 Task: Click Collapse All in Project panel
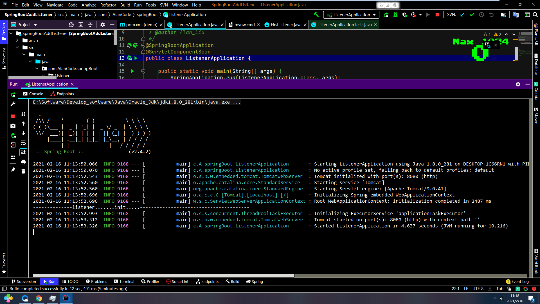[x=90, y=25]
